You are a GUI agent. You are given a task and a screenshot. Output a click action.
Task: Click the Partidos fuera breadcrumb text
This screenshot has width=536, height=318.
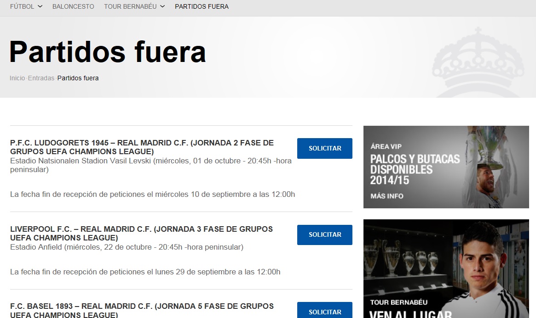pos(78,78)
